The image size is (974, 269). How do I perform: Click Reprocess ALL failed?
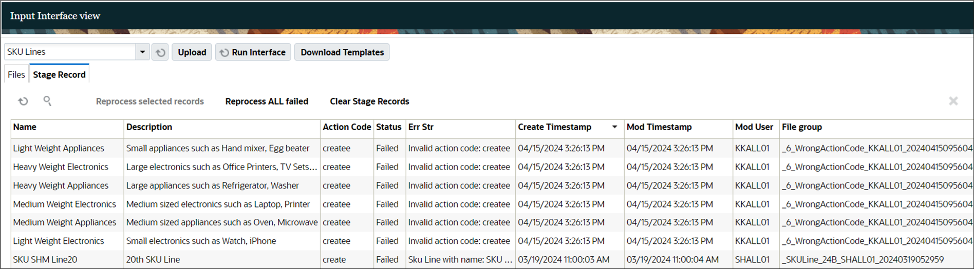tap(267, 101)
